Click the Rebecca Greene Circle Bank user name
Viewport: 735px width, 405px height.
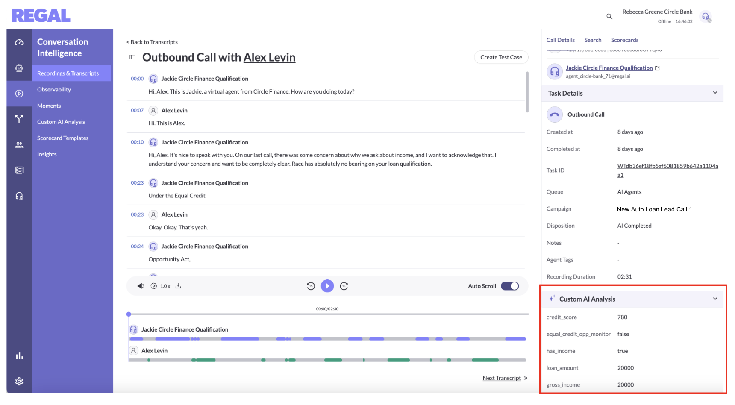(x=657, y=12)
